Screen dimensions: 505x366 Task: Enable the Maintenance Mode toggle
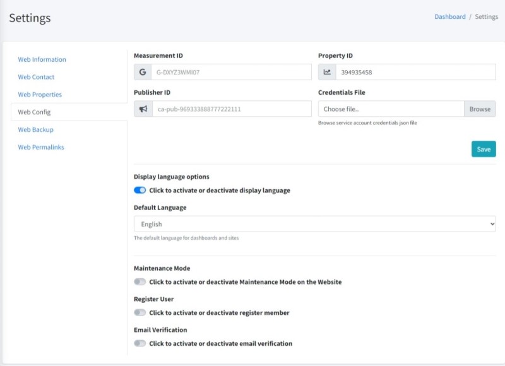pyautogui.click(x=140, y=282)
